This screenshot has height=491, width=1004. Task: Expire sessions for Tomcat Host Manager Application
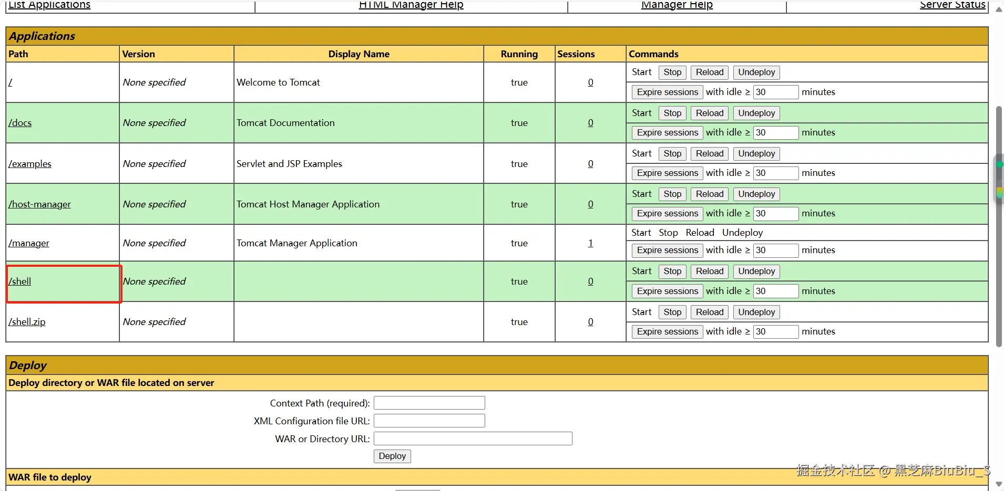(668, 214)
